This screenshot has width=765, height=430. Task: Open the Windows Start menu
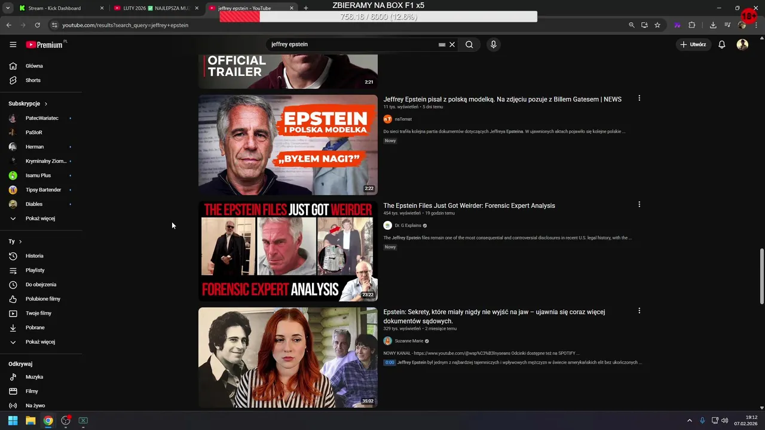coord(13,420)
